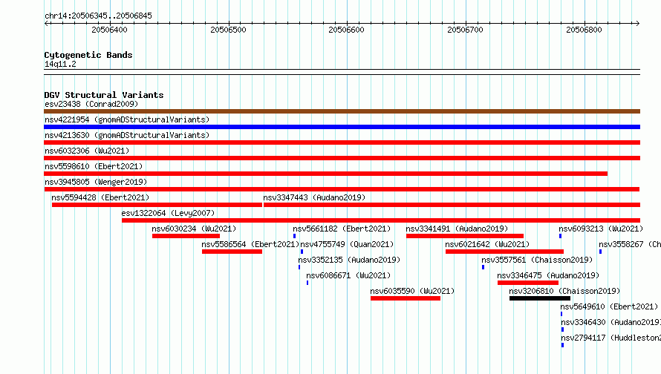Click ruler position 20506800

(584, 30)
